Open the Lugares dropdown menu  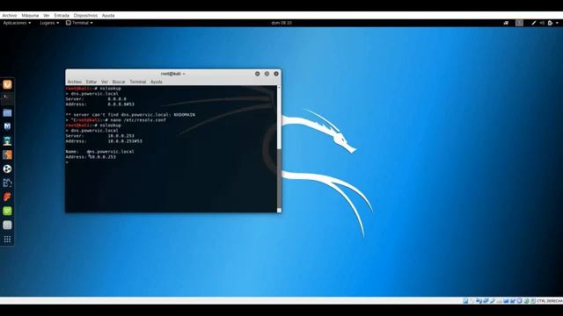pyautogui.click(x=49, y=23)
